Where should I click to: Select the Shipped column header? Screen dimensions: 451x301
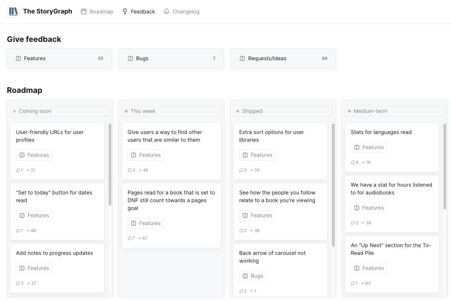click(x=283, y=111)
